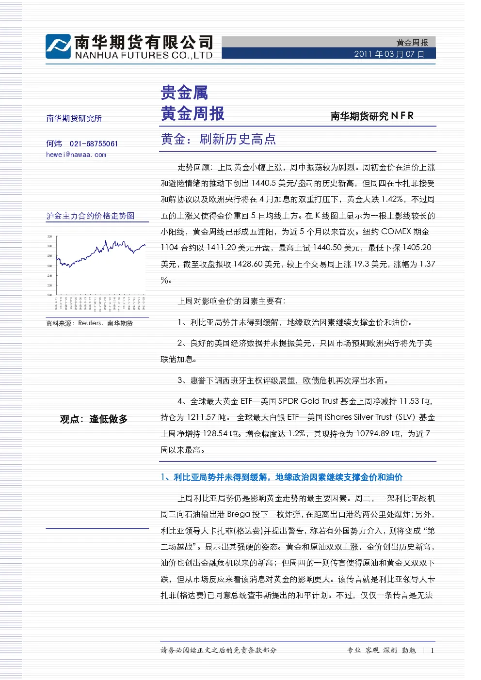
Task: Select the company name '南华期货有限公司'
Action: (x=144, y=42)
